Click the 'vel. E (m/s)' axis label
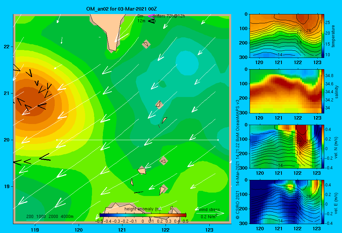342x233 pixels. [336, 203]
